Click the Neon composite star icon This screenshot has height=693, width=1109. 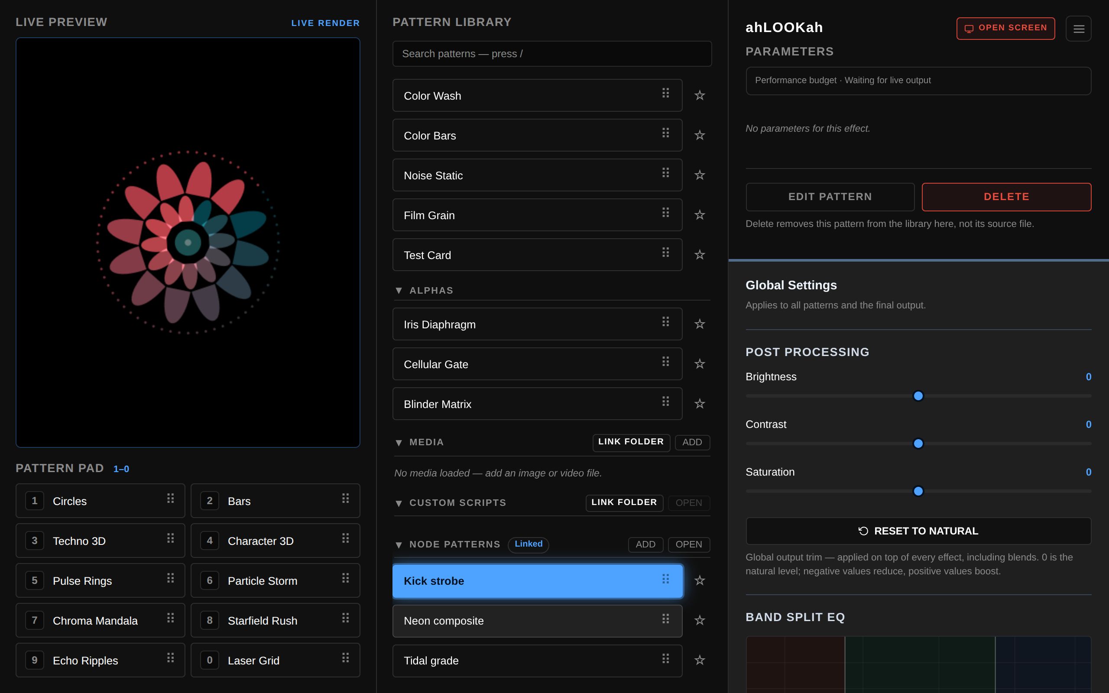tap(699, 621)
